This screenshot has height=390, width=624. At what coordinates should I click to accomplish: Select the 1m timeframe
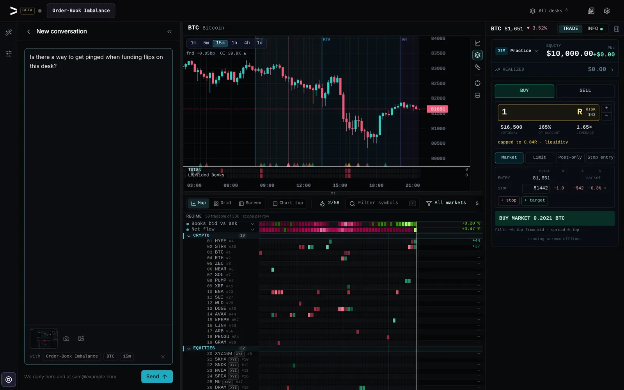(193, 43)
